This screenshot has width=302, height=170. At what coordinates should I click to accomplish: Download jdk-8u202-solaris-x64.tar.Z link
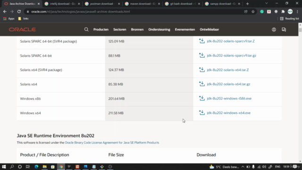(x=227, y=70)
